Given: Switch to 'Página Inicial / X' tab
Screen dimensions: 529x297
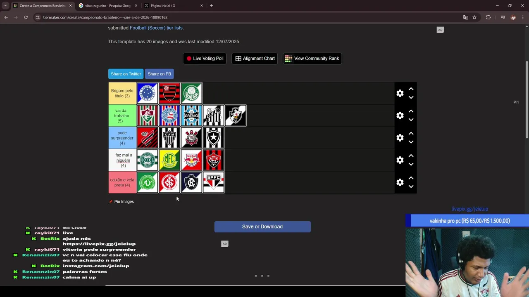Looking at the screenshot, I should tap(173, 6).
